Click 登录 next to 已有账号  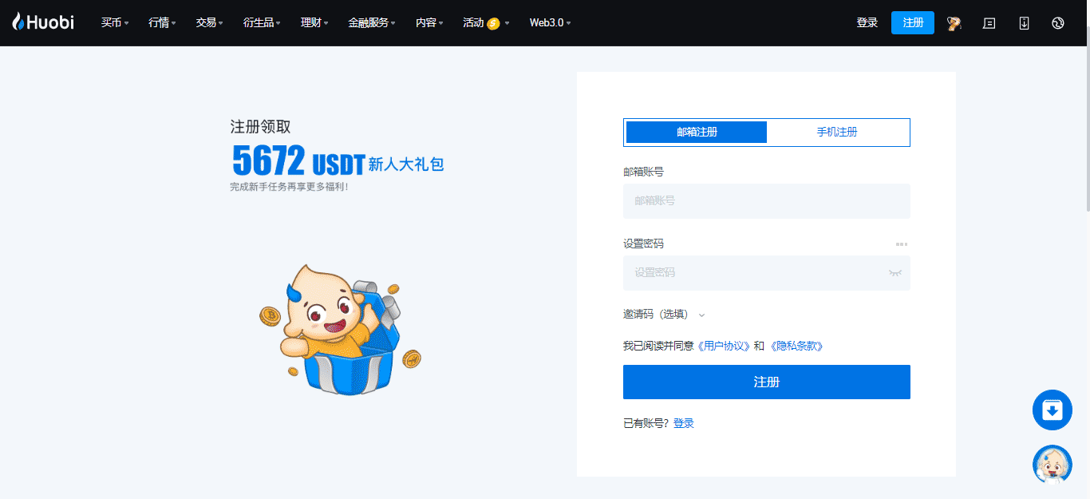(685, 423)
